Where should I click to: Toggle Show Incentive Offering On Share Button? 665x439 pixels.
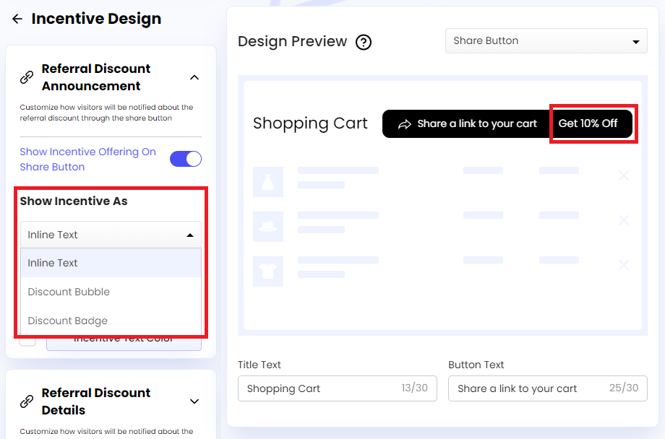(x=186, y=159)
